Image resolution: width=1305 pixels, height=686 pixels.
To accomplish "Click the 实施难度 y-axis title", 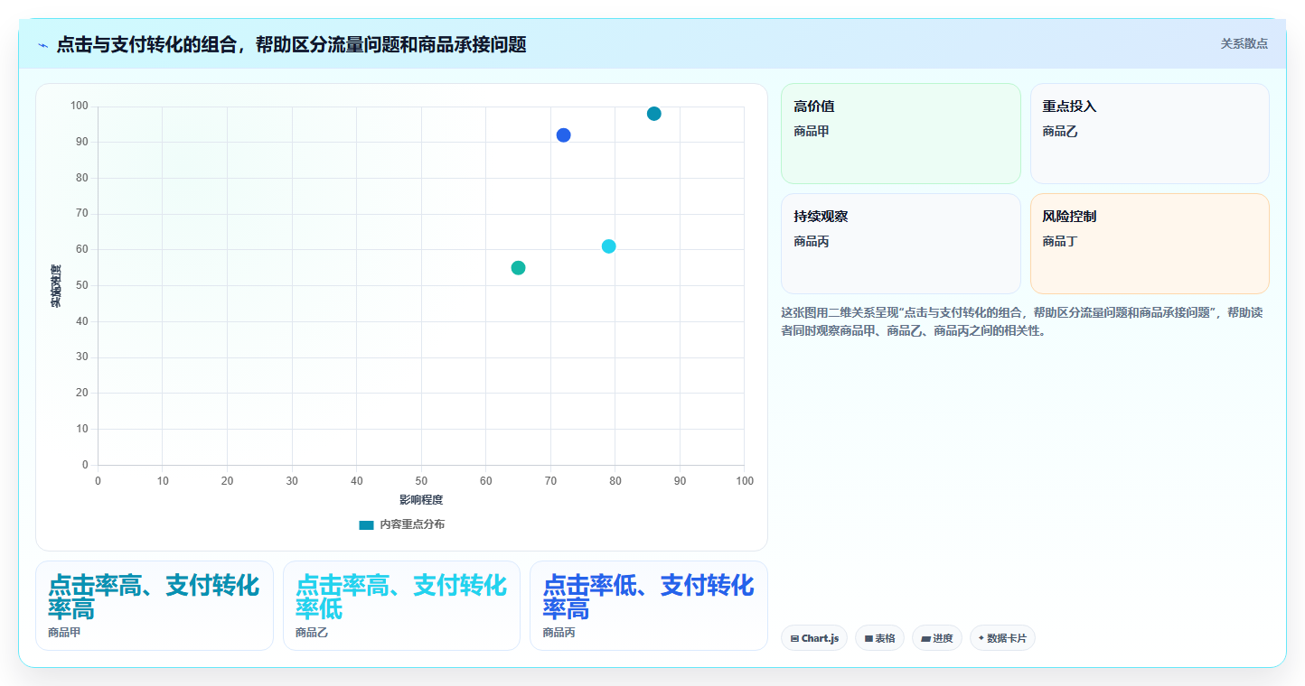I will pos(56,285).
